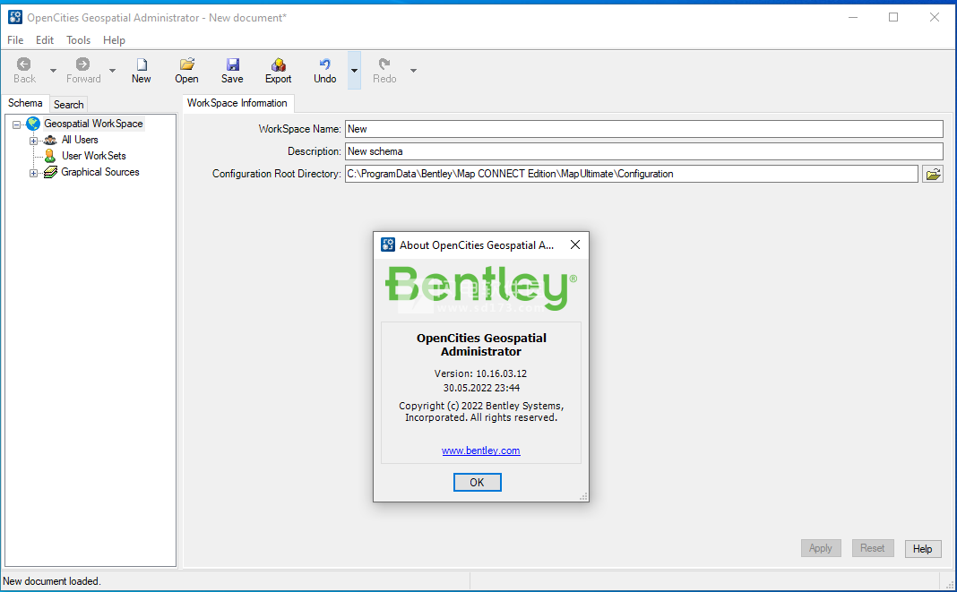Viewport: 957px width, 592px height.
Task: Click the WorkSpace Name input field
Action: (644, 129)
